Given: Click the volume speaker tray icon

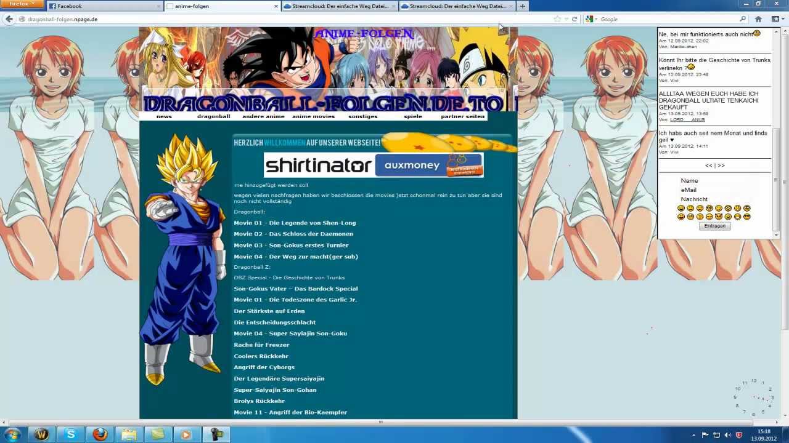Looking at the screenshot, I should pos(727,435).
